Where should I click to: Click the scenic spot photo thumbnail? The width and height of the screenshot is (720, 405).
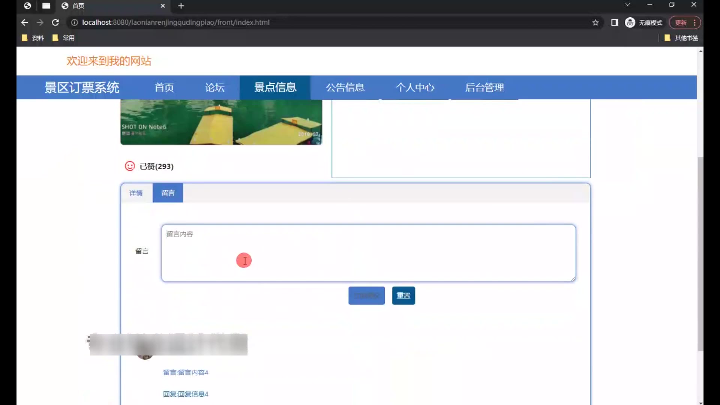coord(221,122)
